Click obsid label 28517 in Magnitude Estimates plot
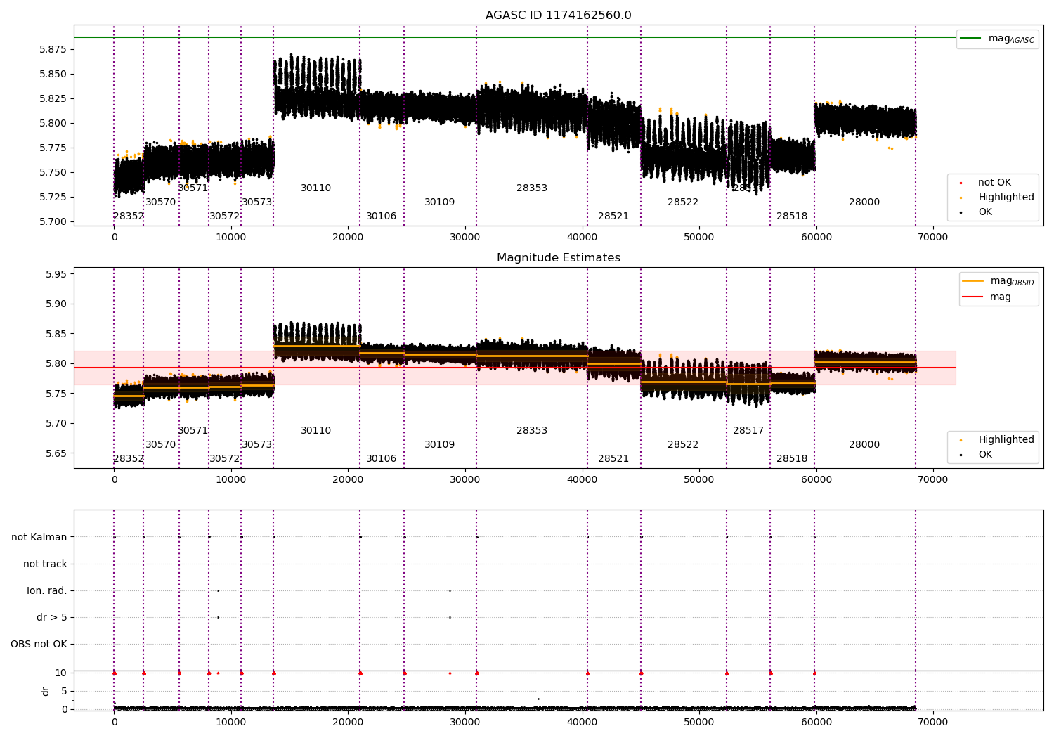The image size is (1054, 738). pos(748,431)
